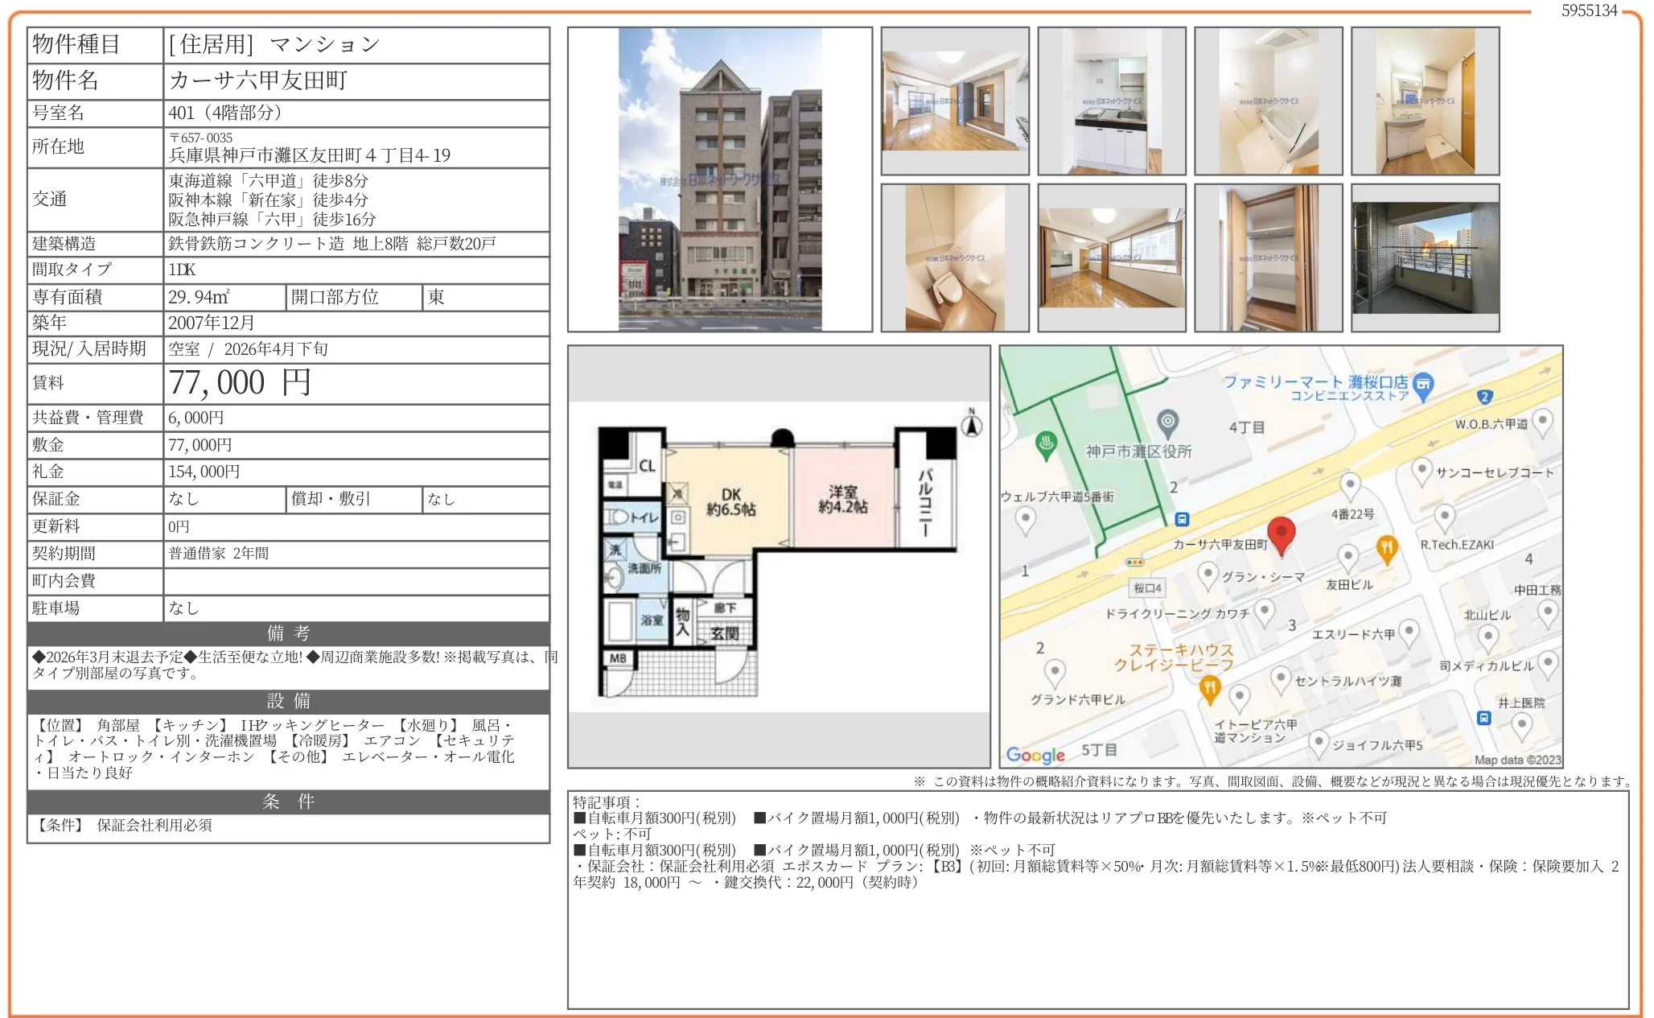
Task: Click the ステーキハウス クレイジービーフ restaurant icon
Action: [1209, 688]
